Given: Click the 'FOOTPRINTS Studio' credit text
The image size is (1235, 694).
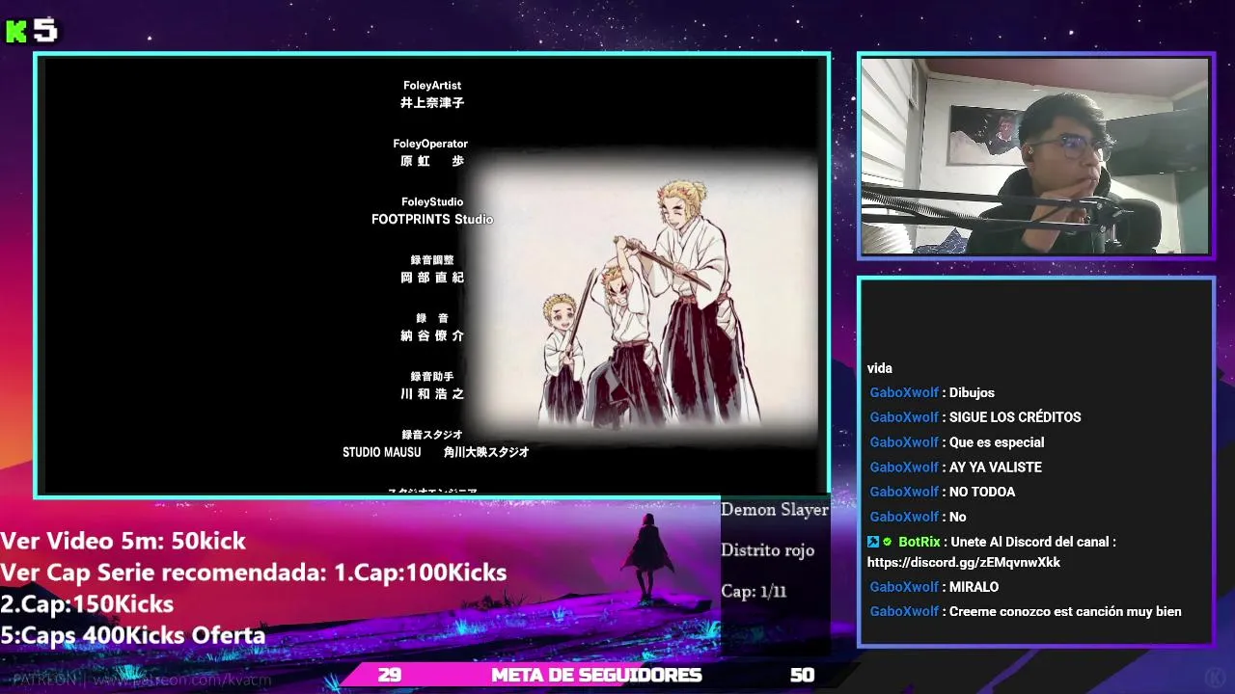Looking at the screenshot, I should pyautogui.click(x=432, y=220).
